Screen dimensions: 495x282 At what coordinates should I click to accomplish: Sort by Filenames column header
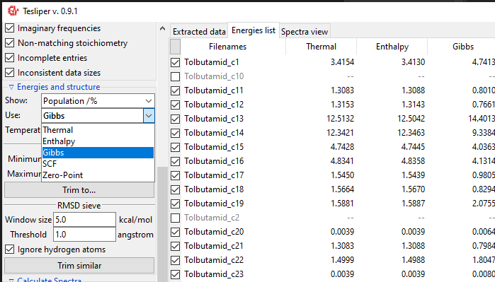click(227, 47)
